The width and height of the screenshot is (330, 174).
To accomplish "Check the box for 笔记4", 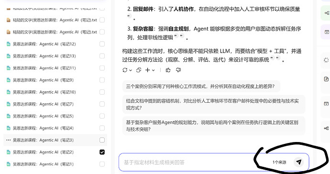I will [102, 128].
